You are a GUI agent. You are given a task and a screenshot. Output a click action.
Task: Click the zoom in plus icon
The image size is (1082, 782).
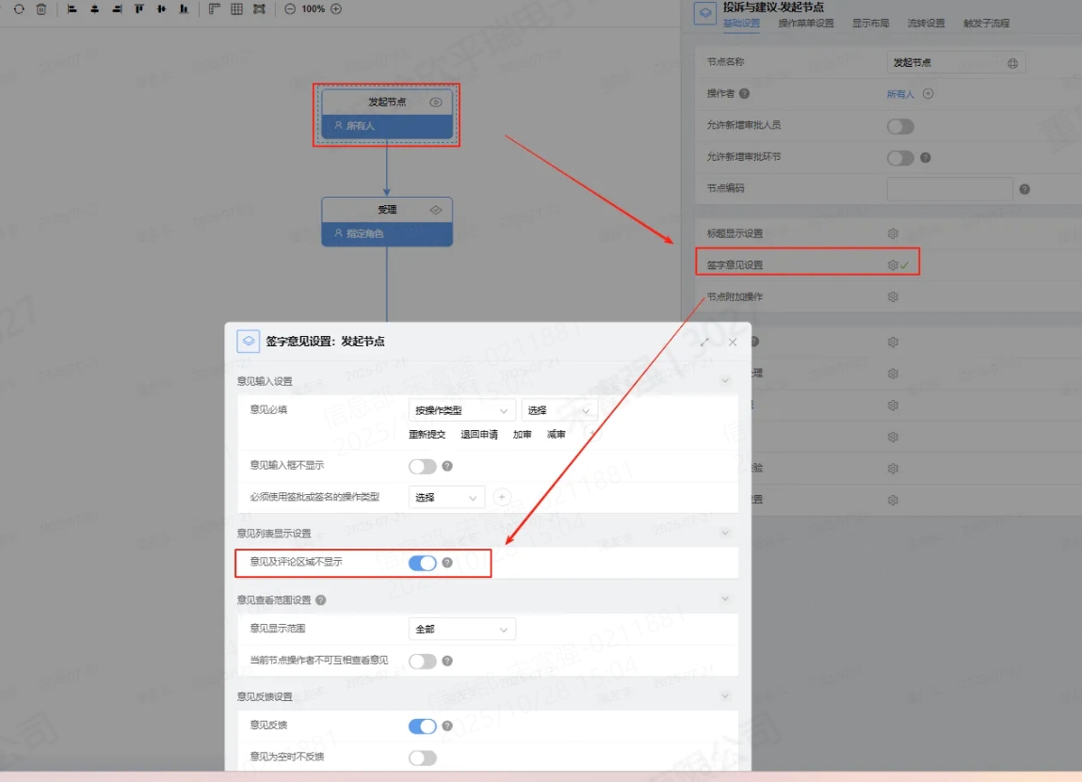coord(336,8)
